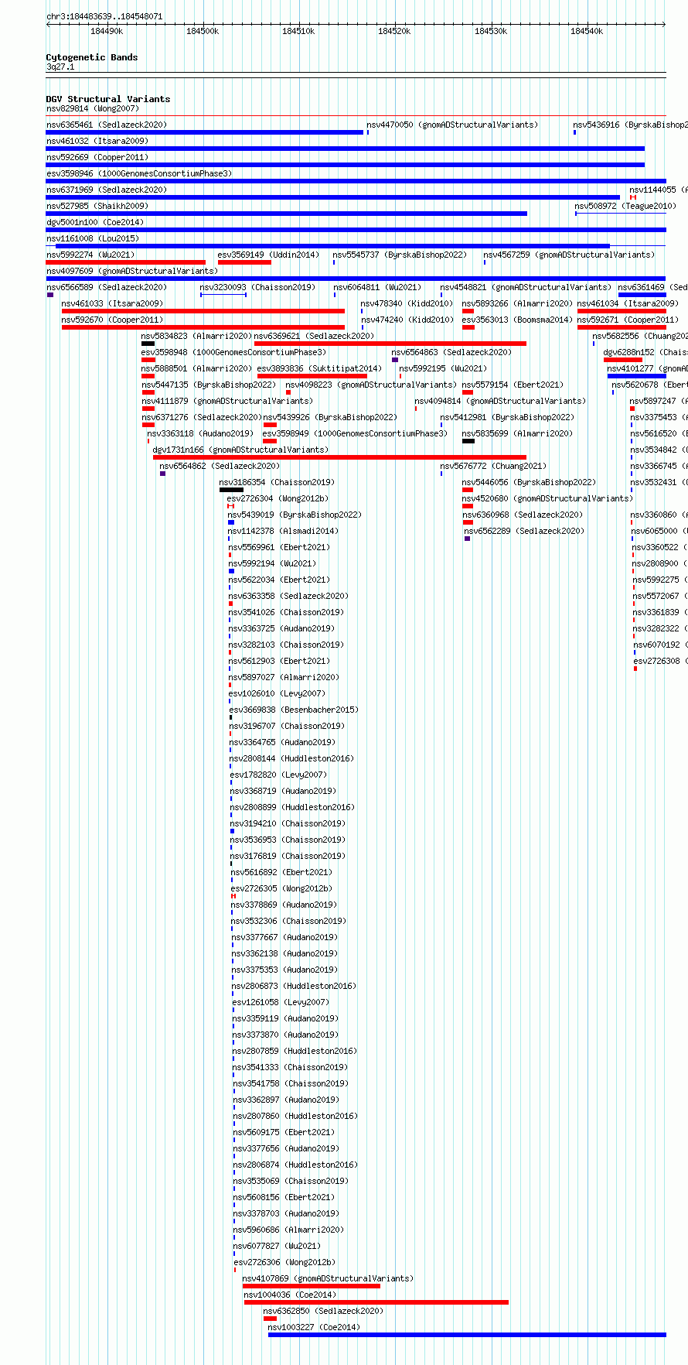Open nsv6064811 (Wu2021) variant

pos(377,287)
